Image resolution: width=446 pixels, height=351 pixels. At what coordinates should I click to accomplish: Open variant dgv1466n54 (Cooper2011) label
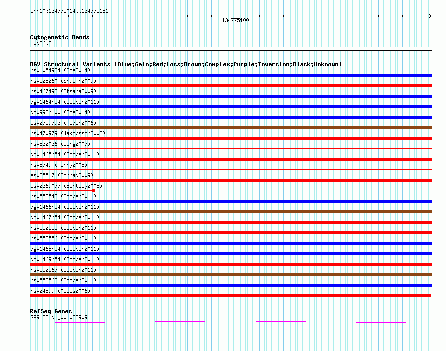point(65,207)
